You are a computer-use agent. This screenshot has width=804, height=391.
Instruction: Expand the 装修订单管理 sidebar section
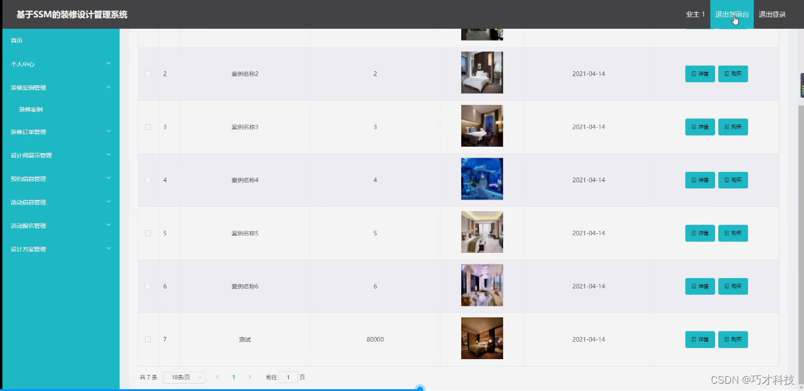[59, 131]
